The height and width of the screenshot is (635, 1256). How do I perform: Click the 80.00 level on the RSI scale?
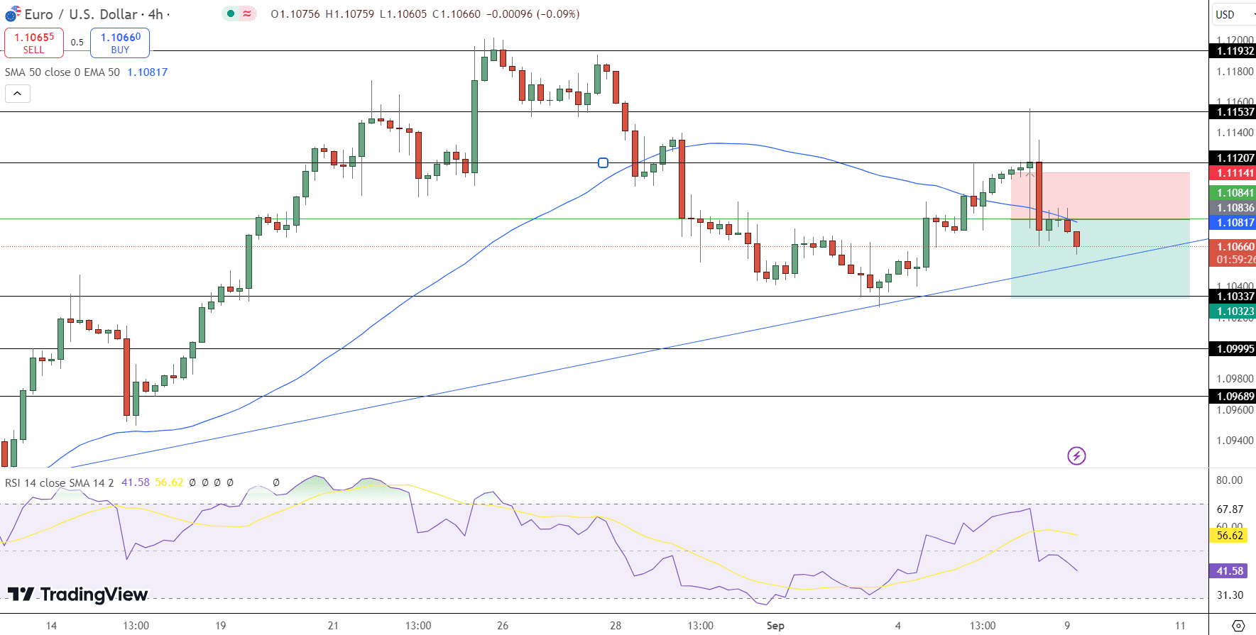pyautogui.click(x=1229, y=480)
